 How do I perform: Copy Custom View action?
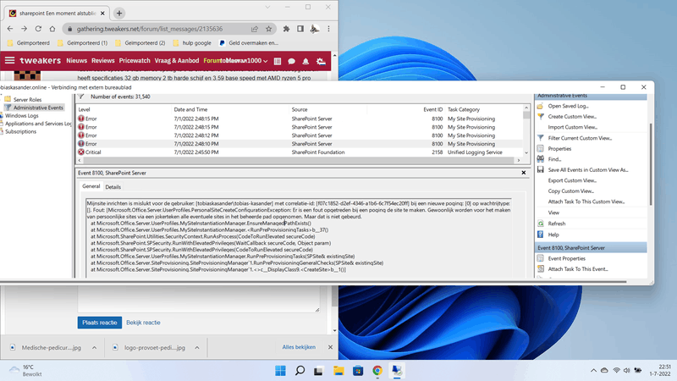tap(570, 191)
